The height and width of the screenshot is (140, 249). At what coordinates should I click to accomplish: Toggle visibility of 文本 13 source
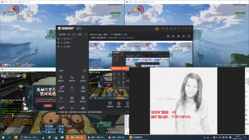coord(58,39)
